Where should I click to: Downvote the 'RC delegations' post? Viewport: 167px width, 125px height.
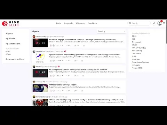pos(54,76)
